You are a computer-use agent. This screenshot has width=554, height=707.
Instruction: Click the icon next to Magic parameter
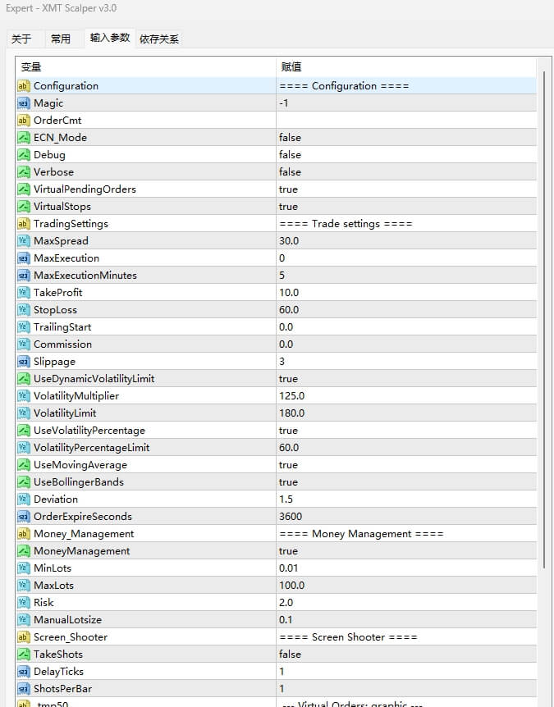23,103
